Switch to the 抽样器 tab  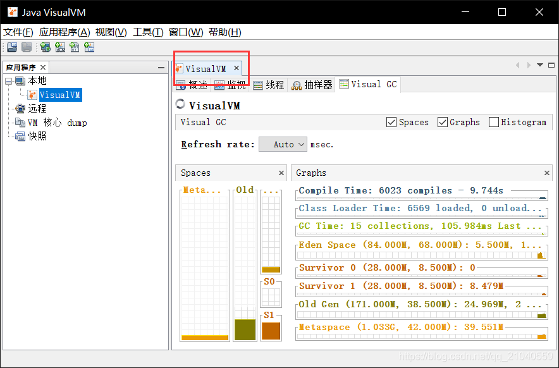(x=312, y=85)
